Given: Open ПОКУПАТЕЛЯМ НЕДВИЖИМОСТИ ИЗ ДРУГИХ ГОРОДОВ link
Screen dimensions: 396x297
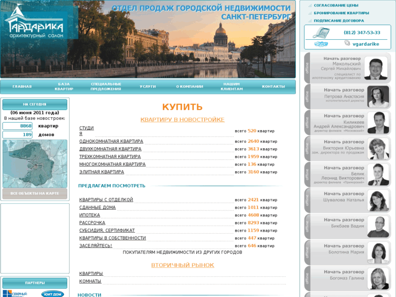Looking at the screenshot, I should point(182,252).
